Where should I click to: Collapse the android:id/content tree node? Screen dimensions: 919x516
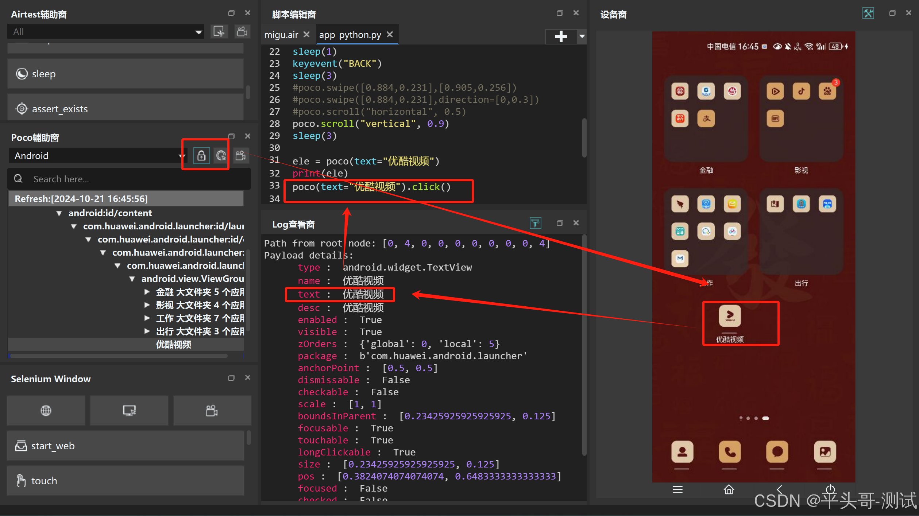(x=59, y=213)
